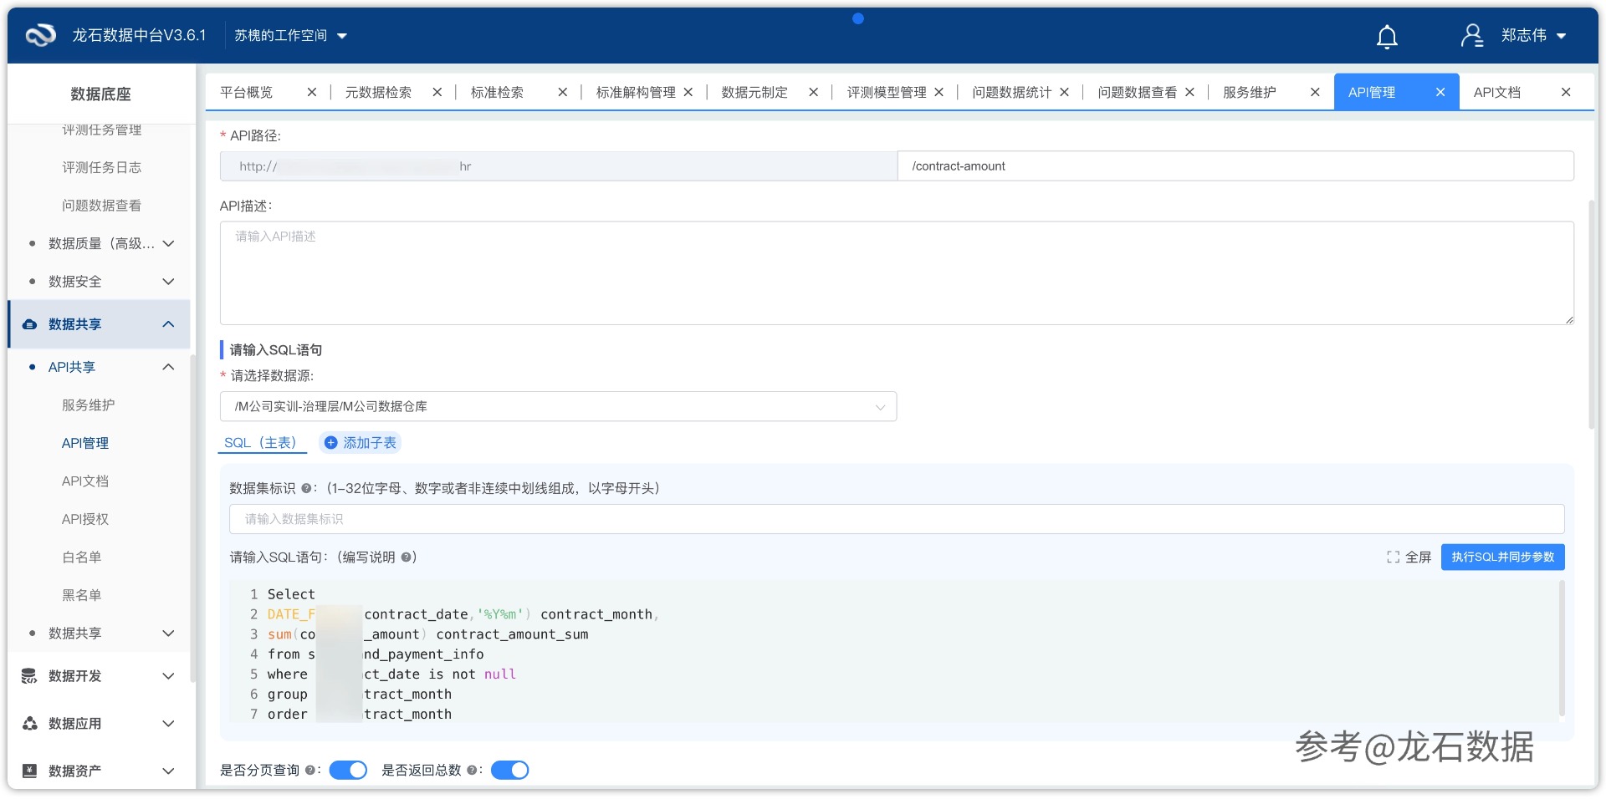Expand the 数据资产 section
This screenshot has height=799, width=1606.
[168, 771]
